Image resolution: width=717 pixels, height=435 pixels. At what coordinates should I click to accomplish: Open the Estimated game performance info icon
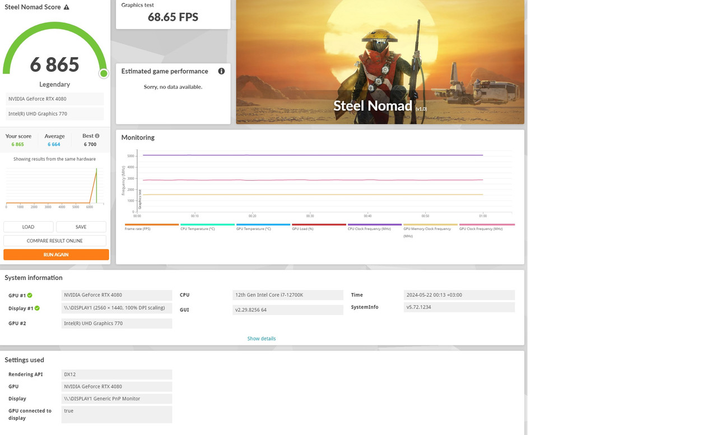pyautogui.click(x=221, y=71)
